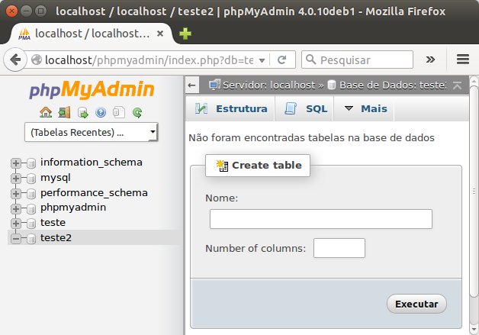Reload the navigation panel with green icon

click(137, 113)
